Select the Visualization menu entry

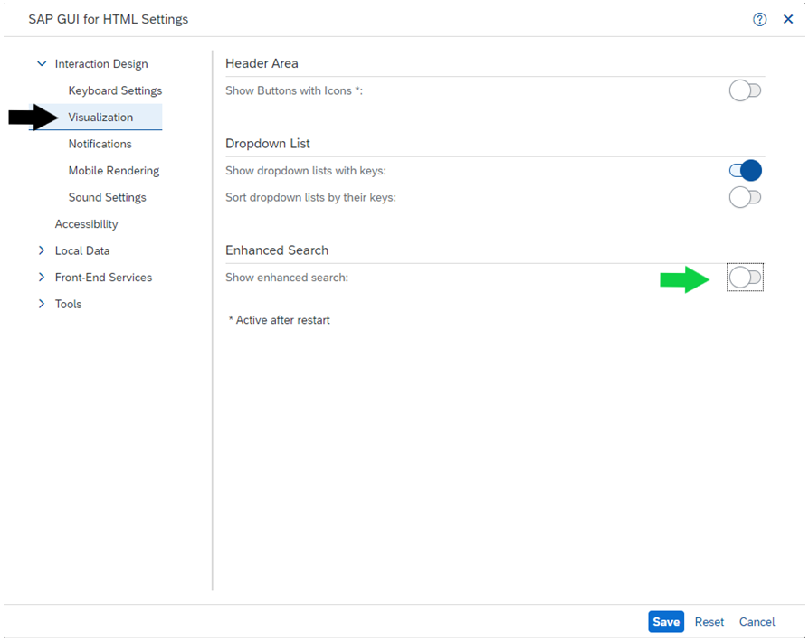[x=100, y=117]
